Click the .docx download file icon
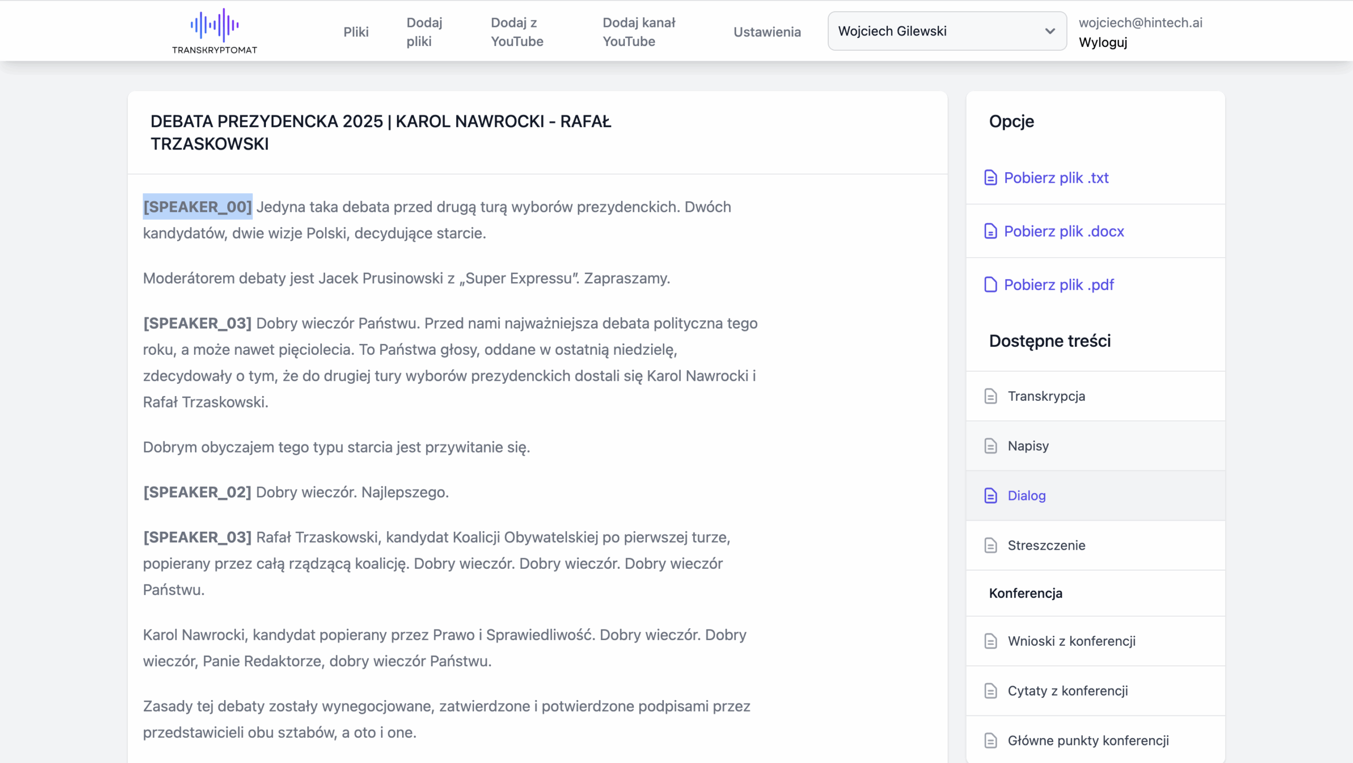 point(990,231)
